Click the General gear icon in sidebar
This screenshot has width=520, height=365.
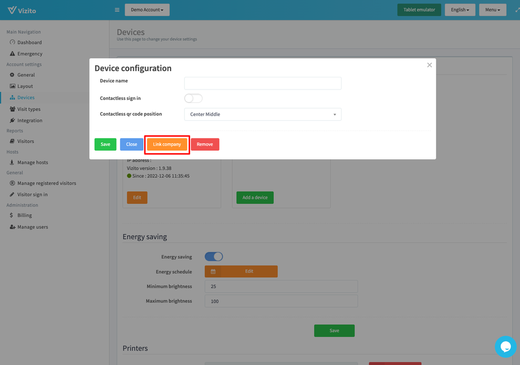pos(12,75)
